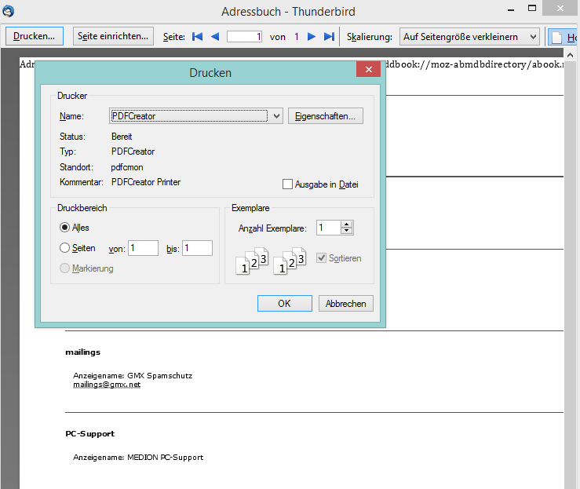Toggle the Sortieren checkbox
580x489 pixels.
click(322, 257)
